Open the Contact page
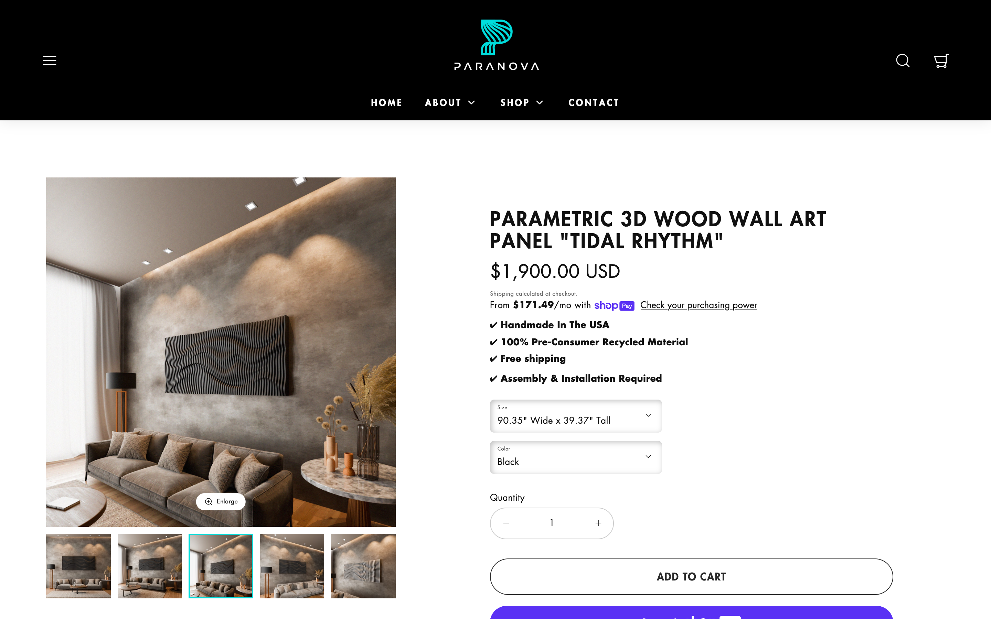 click(x=594, y=103)
